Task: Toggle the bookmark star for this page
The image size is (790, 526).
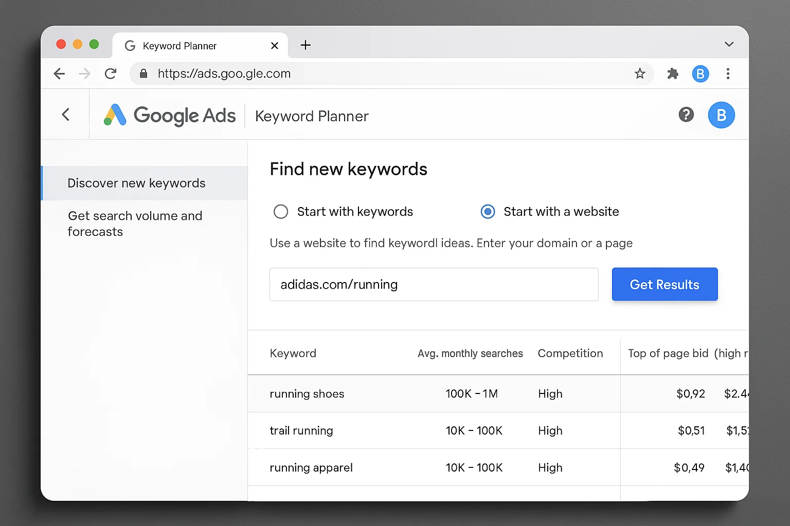Action: click(640, 73)
